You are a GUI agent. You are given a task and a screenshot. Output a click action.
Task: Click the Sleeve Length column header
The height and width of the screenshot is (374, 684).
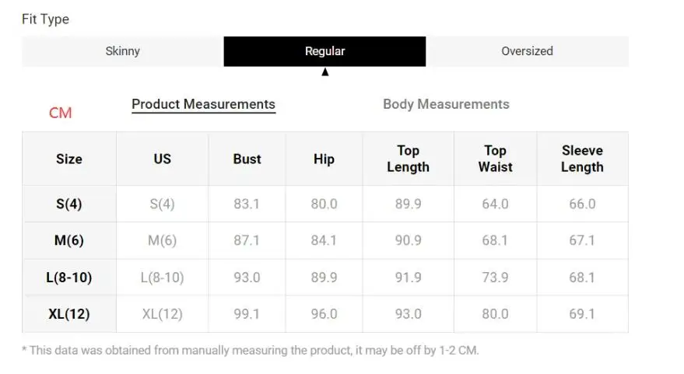coord(582,159)
